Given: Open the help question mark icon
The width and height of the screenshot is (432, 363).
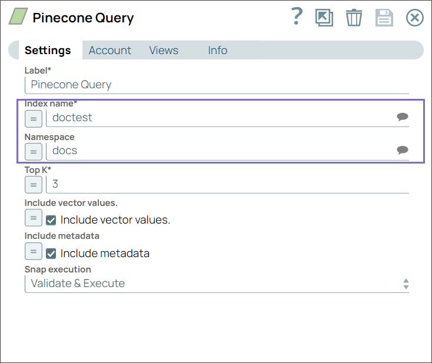Looking at the screenshot, I should (x=297, y=16).
